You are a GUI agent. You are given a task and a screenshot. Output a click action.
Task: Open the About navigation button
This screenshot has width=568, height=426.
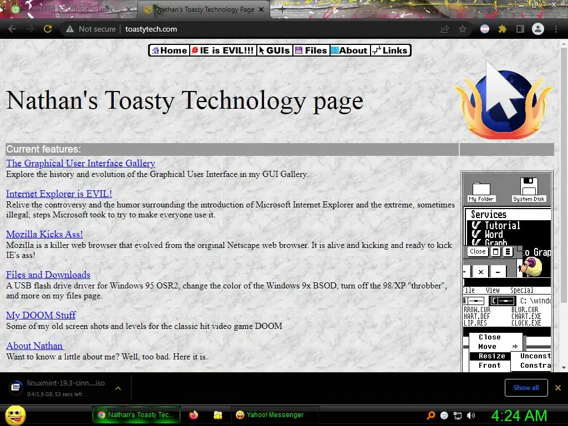pos(349,50)
